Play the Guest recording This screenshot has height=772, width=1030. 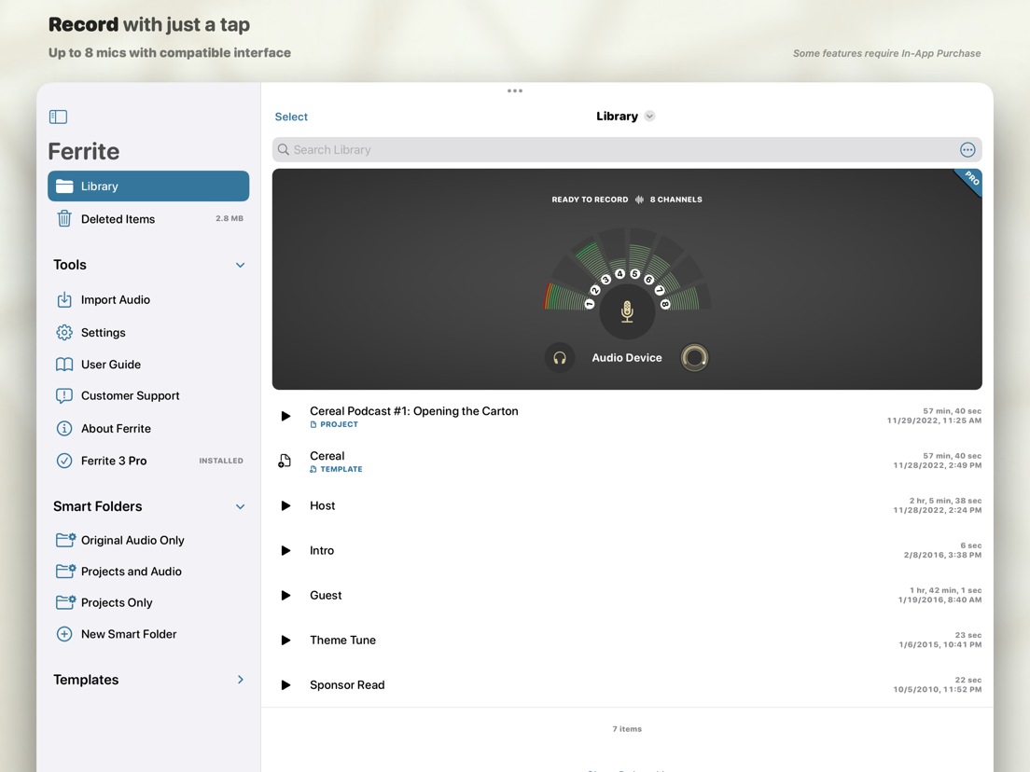285,596
